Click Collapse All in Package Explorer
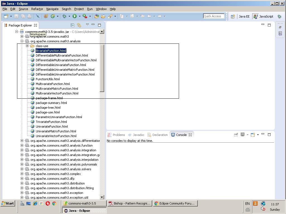Image resolution: width=286 pixels, height=214 pixels. [72, 25]
